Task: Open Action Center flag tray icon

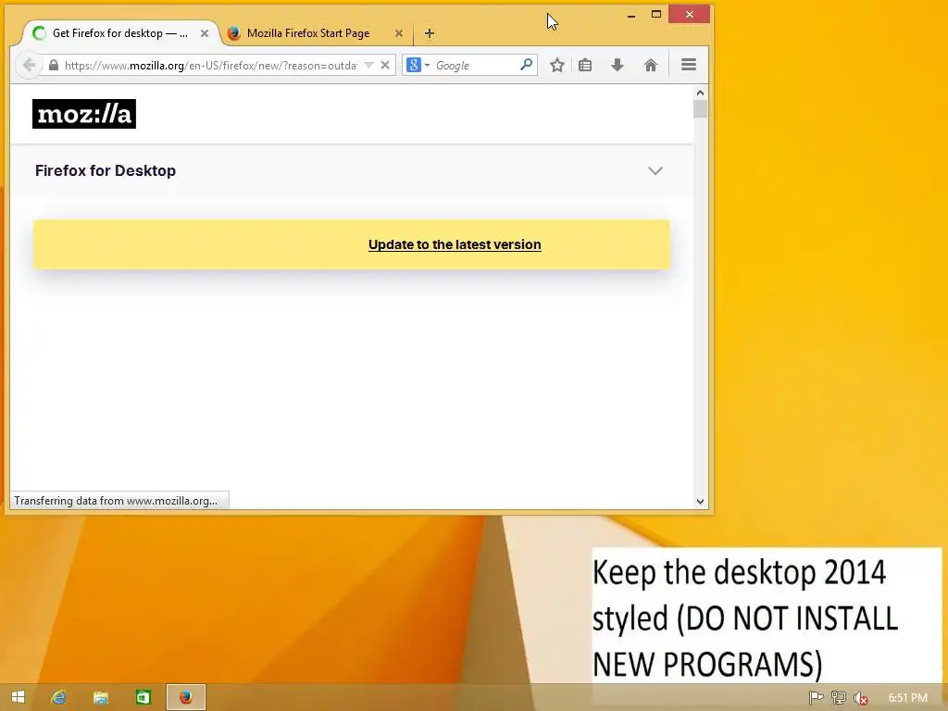Action: 816,698
